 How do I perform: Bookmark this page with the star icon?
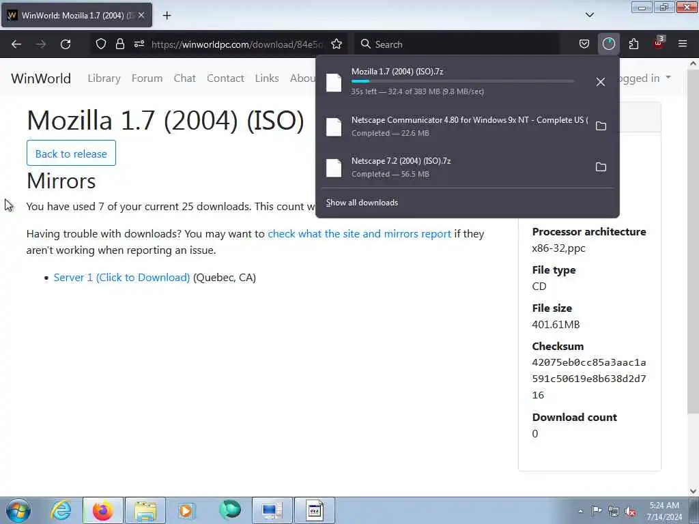(x=337, y=44)
